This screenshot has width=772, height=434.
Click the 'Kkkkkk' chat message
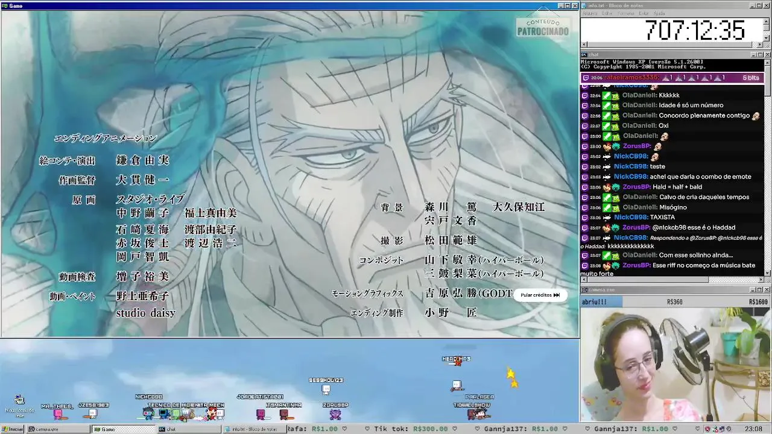669,95
